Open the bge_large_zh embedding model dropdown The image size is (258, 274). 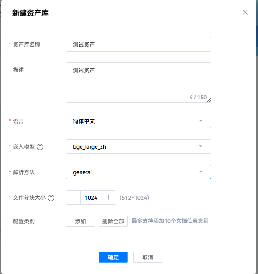tap(138, 146)
